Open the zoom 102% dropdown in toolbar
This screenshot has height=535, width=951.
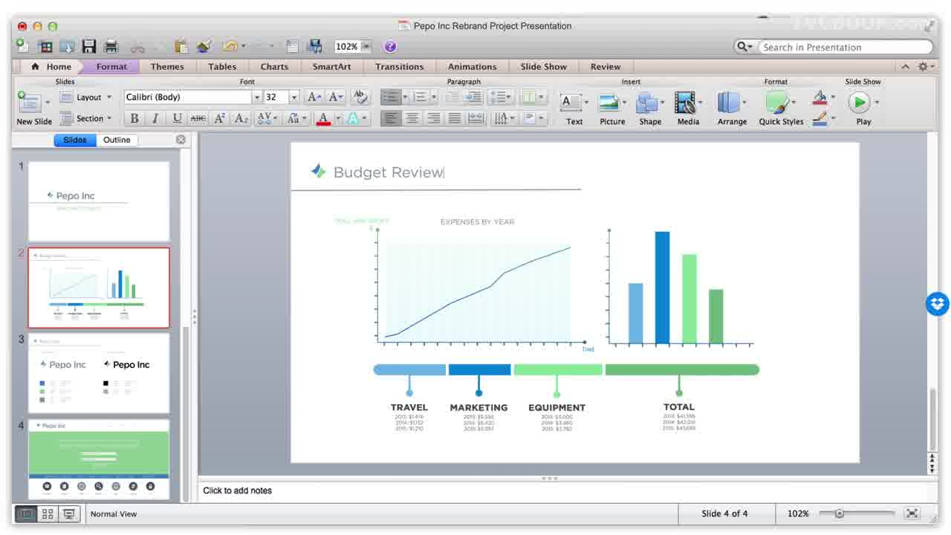(365, 46)
